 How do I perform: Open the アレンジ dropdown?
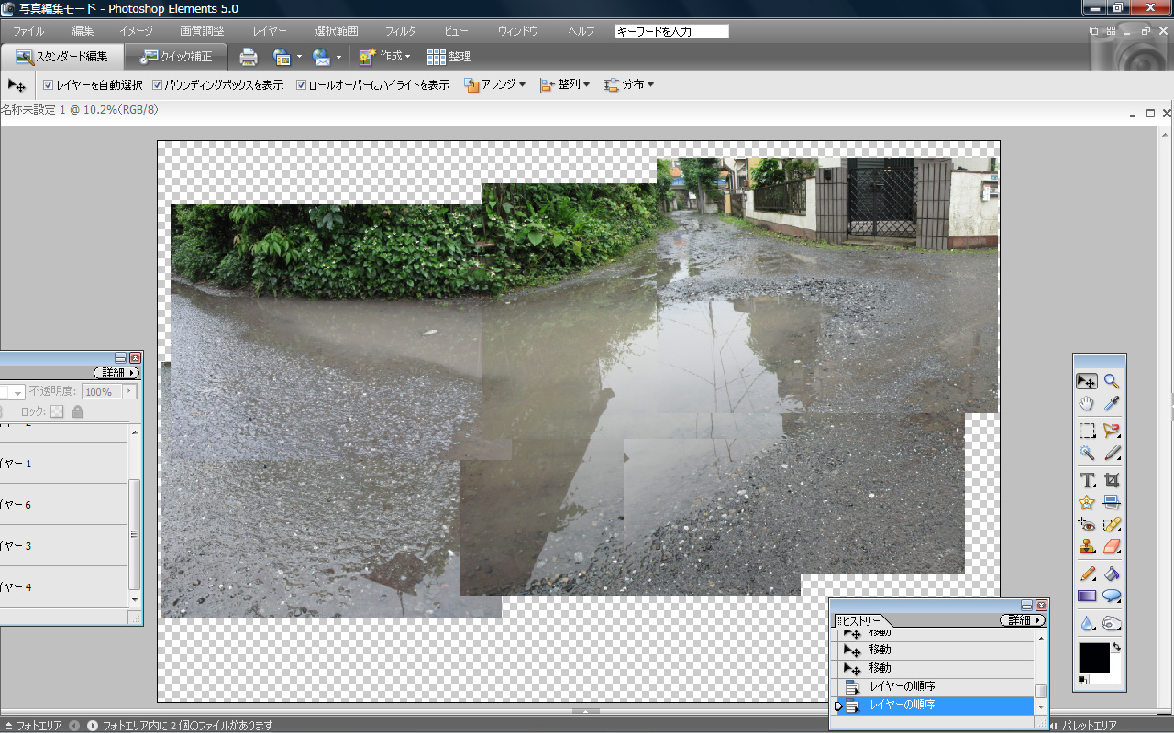pos(495,84)
